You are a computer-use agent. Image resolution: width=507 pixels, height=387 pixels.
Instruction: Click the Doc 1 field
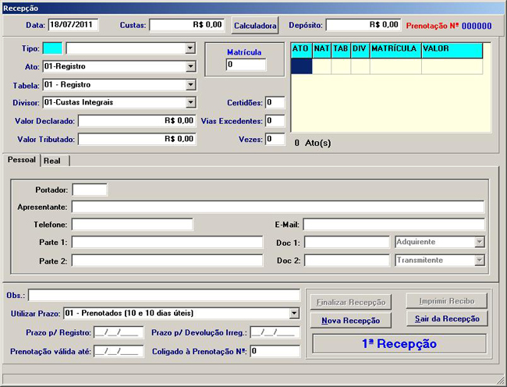pyautogui.click(x=347, y=242)
